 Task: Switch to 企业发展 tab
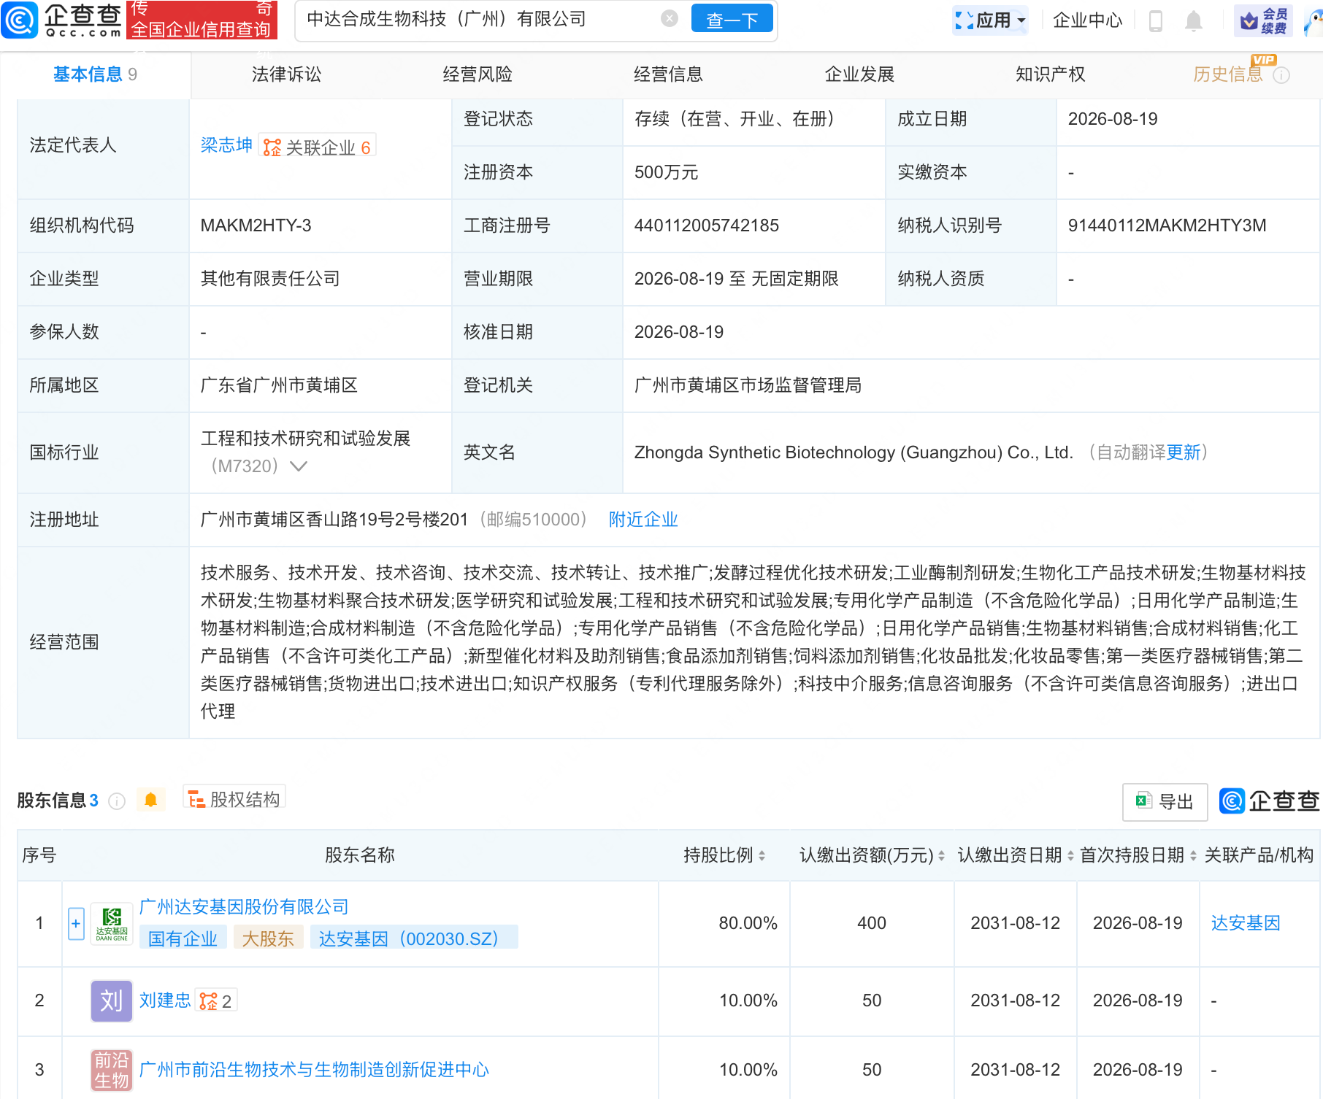tap(859, 74)
